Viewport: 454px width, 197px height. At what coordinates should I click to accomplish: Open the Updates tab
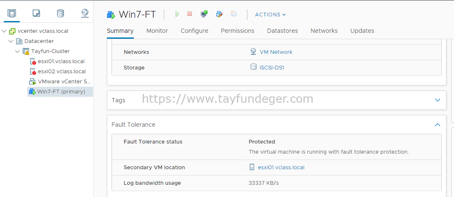click(362, 31)
